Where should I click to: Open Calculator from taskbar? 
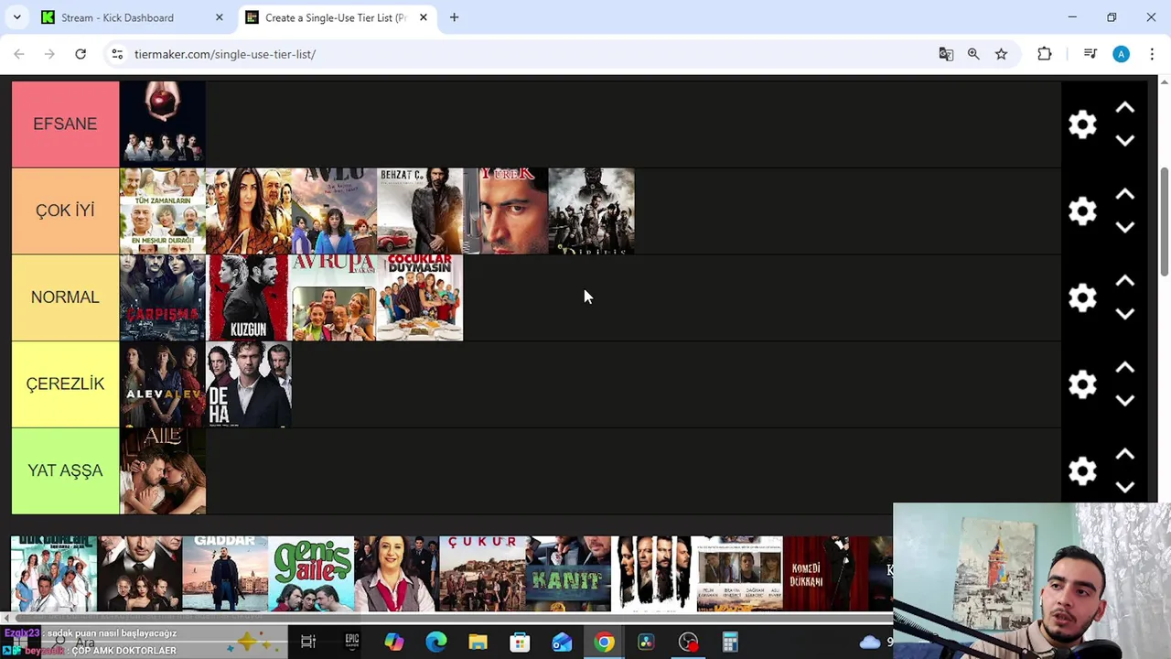tap(730, 642)
